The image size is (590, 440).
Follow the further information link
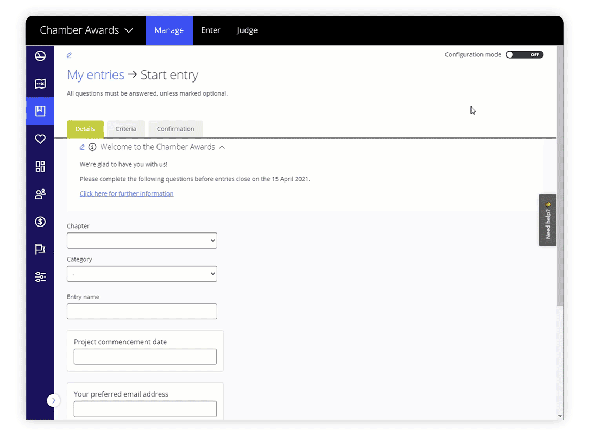point(127,193)
